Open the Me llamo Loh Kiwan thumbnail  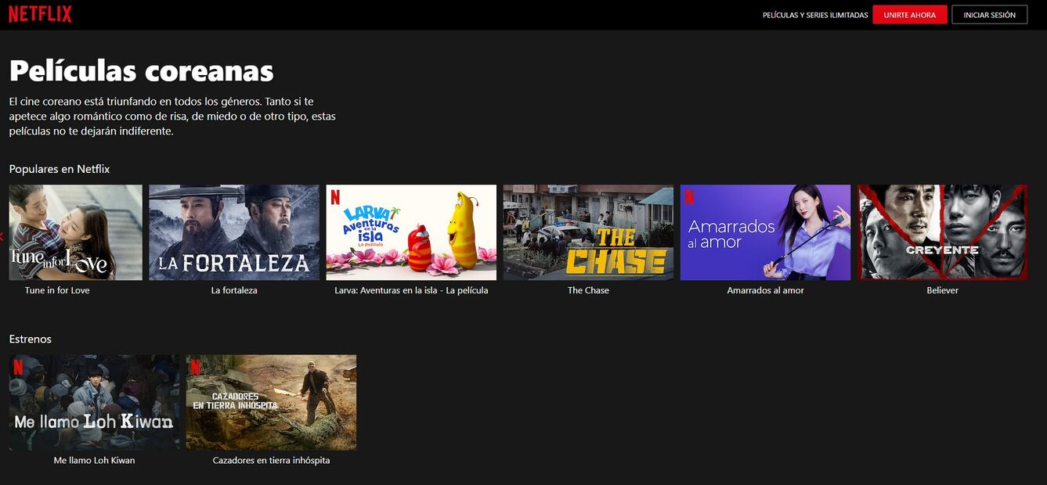coord(94,402)
